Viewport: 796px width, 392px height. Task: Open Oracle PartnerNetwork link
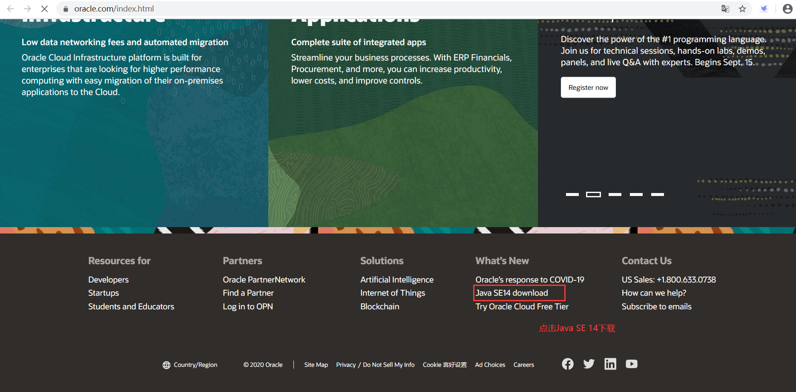tap(264, 280)
